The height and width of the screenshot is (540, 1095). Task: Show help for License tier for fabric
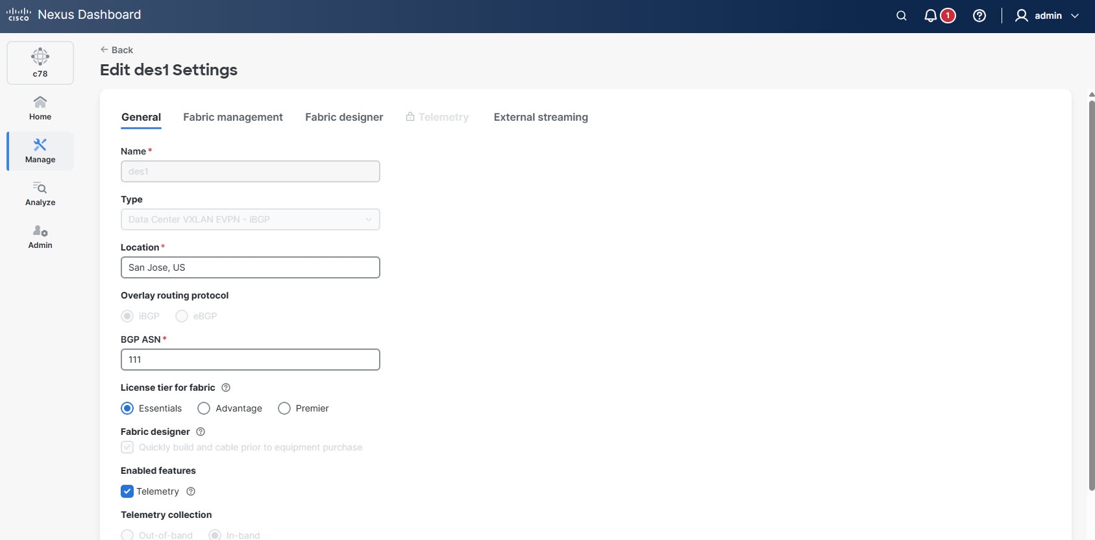226,387
